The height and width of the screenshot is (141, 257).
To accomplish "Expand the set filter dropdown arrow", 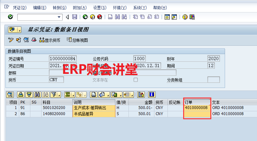I will (59, 94).
